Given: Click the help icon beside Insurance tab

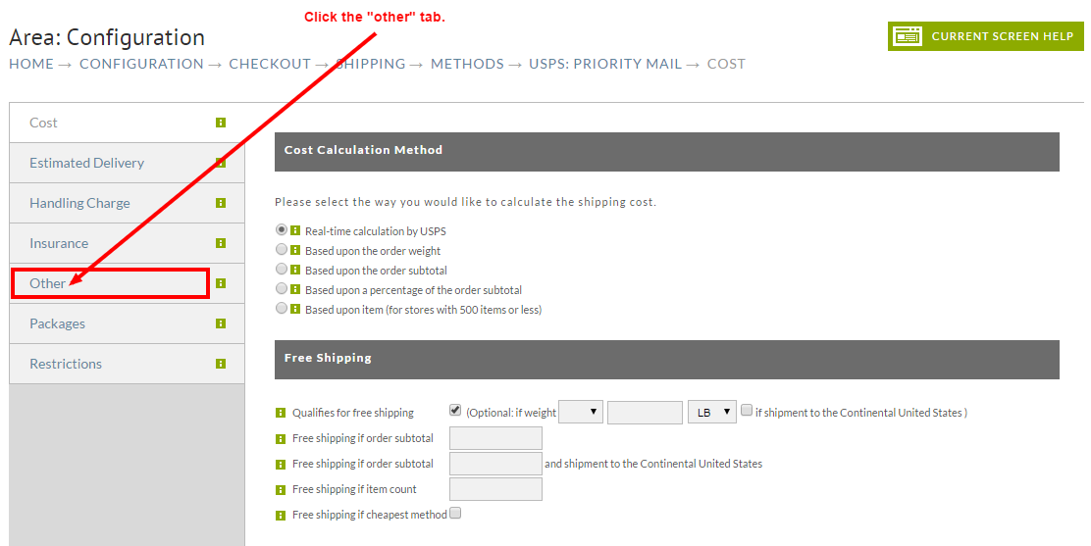Looking at the screenshot, I should [x=221, y=243].
